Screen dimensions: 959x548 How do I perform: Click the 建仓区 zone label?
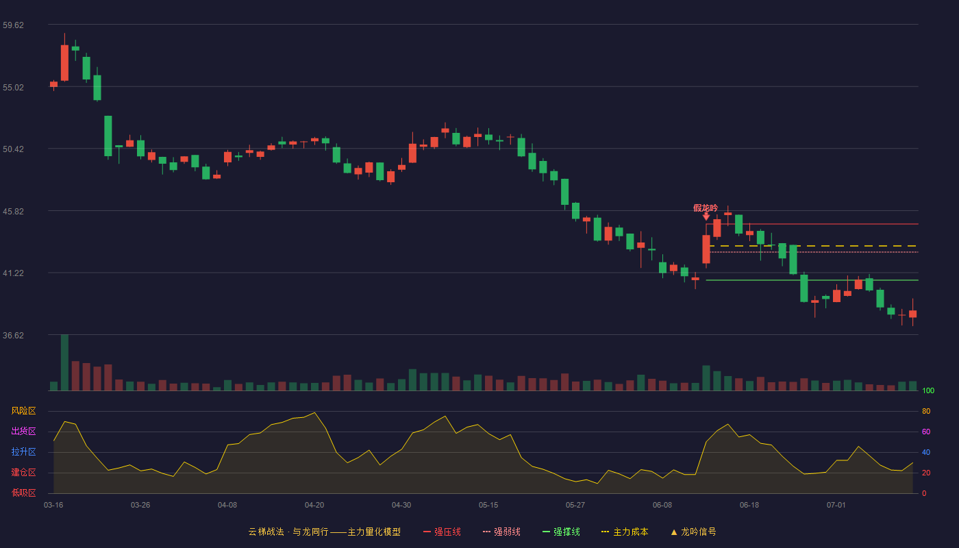coord(23,473)
